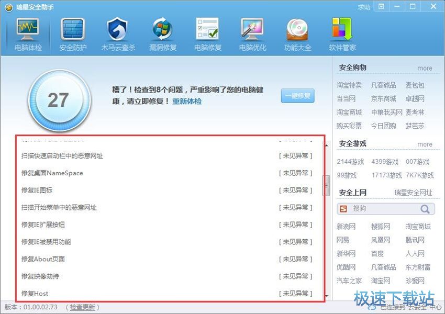Select the 修复About页面 row
445x314 pixels.
(167, 259)
